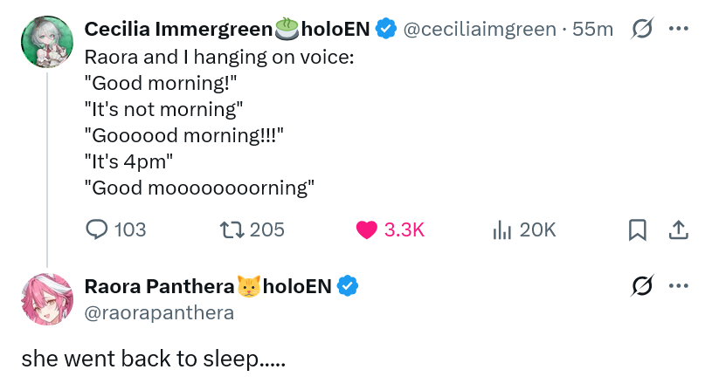Open the @ceciliaimgreen handle link
This screenshot has height=390, width=712.
coord(479,30)
